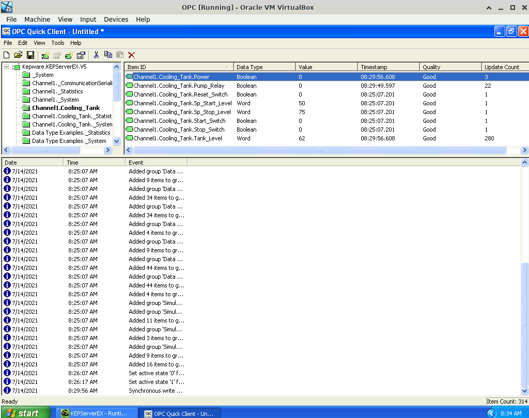The width and height of the screenshot is (529, 418).
Task: Sort by the Item ID column header
Action: pyautogui.click(x=179, y=67)
